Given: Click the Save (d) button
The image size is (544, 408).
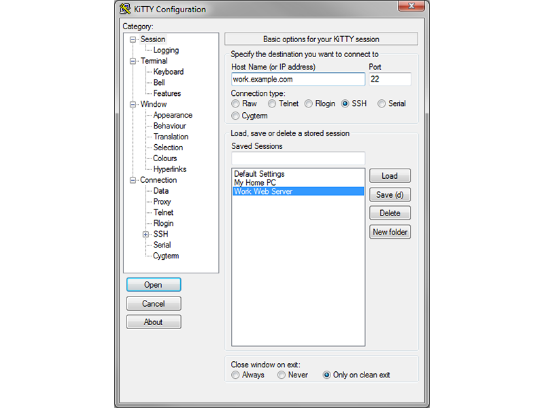Looking at the screenshot, I should 390,194.
